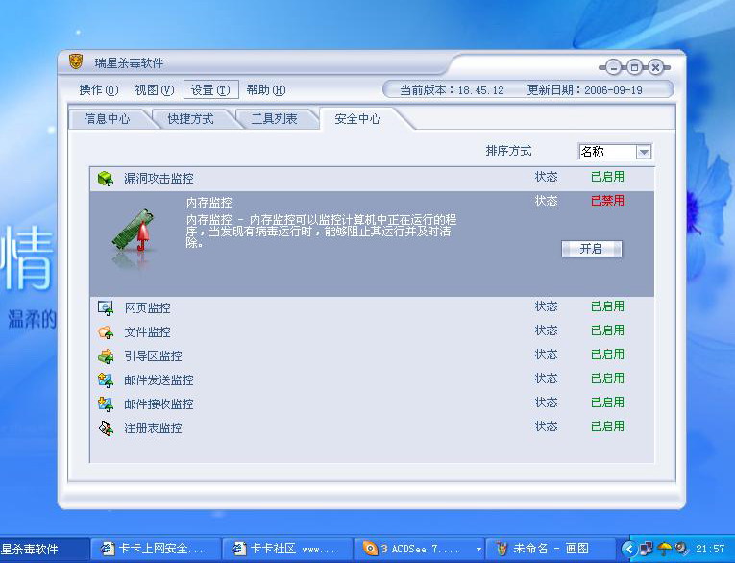
Task: Select the 引导区监控 row label
Action: pyautogui.click(x=153, y=356)
